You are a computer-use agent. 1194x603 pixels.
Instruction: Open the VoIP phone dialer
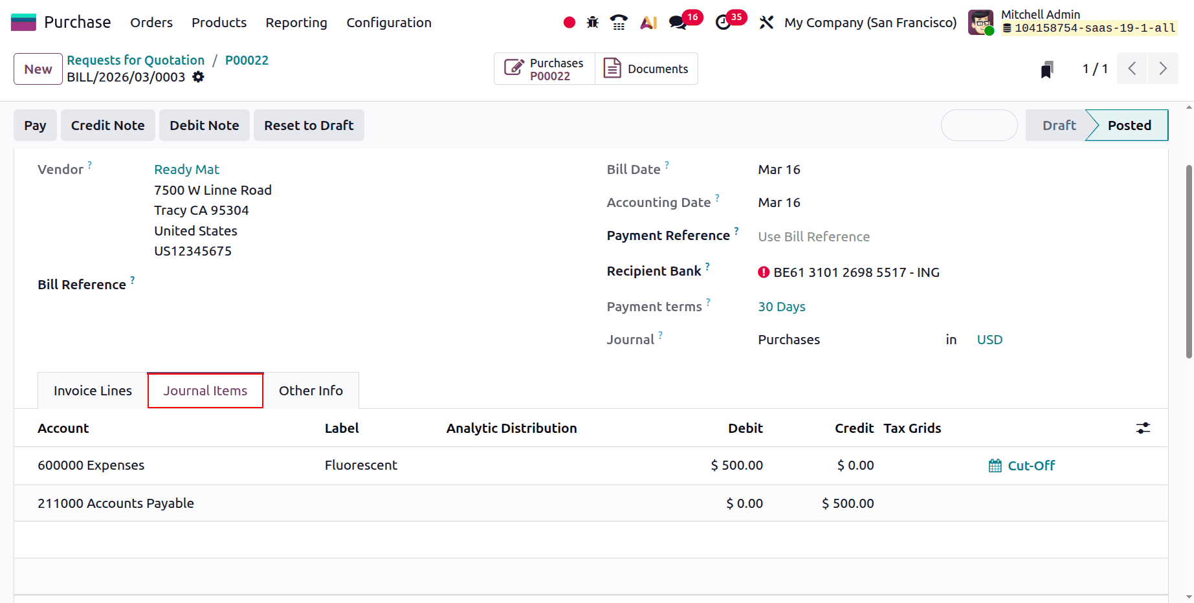[619, 21]
